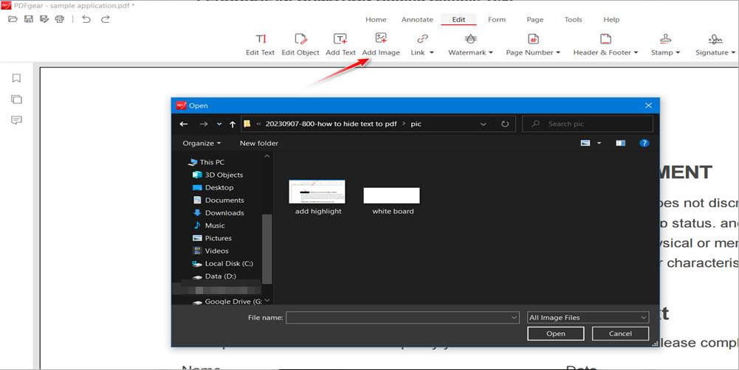Select Desktop in navigation tree
The width and height of the screenshot is (739, 370).
click(x=213, y=187)
